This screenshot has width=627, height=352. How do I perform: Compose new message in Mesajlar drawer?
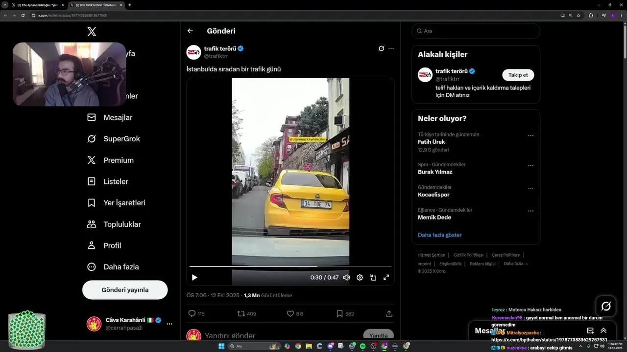590,330
